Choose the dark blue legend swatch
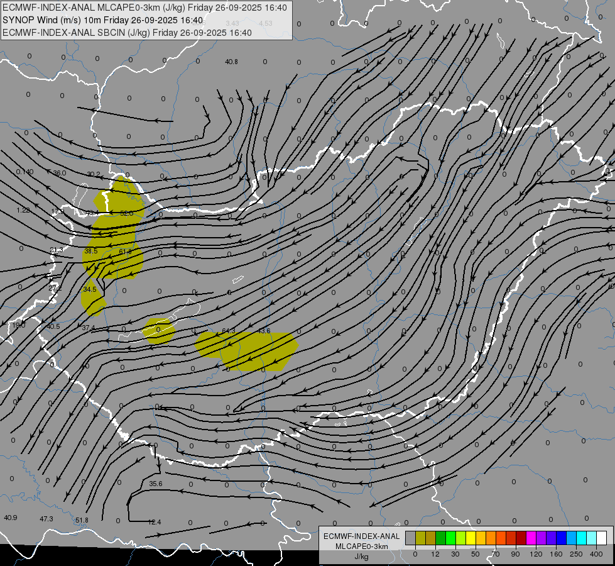The width and height of the screenshot is (615, 566). point(561,538)
